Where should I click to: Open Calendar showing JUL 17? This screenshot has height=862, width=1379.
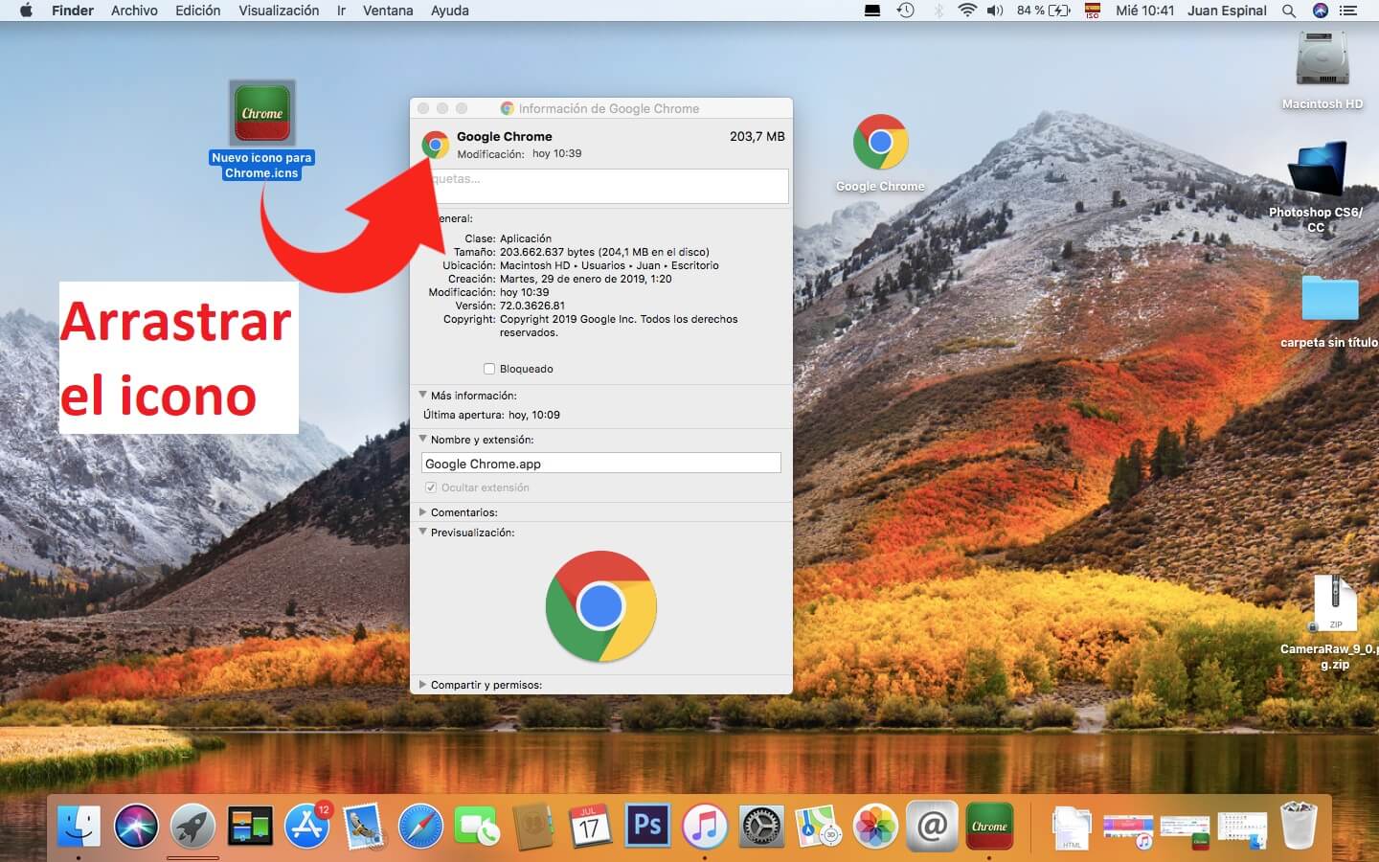tap(590, 826)
